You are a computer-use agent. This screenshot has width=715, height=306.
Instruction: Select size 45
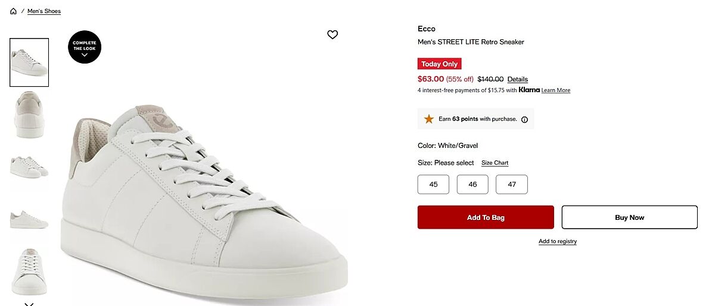[x=433, y=184]
